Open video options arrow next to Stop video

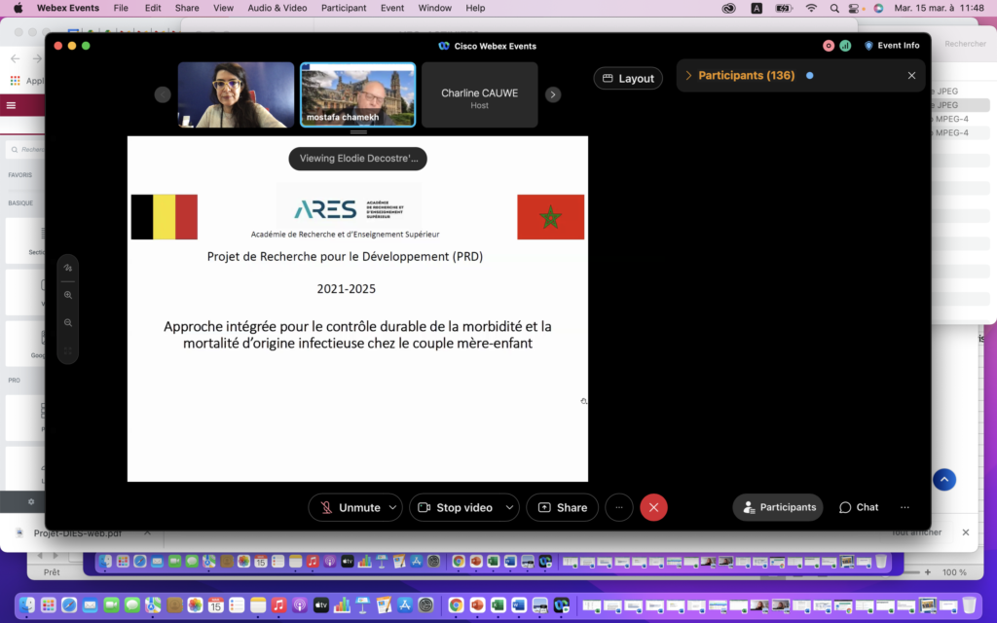[x=509, y=507]
